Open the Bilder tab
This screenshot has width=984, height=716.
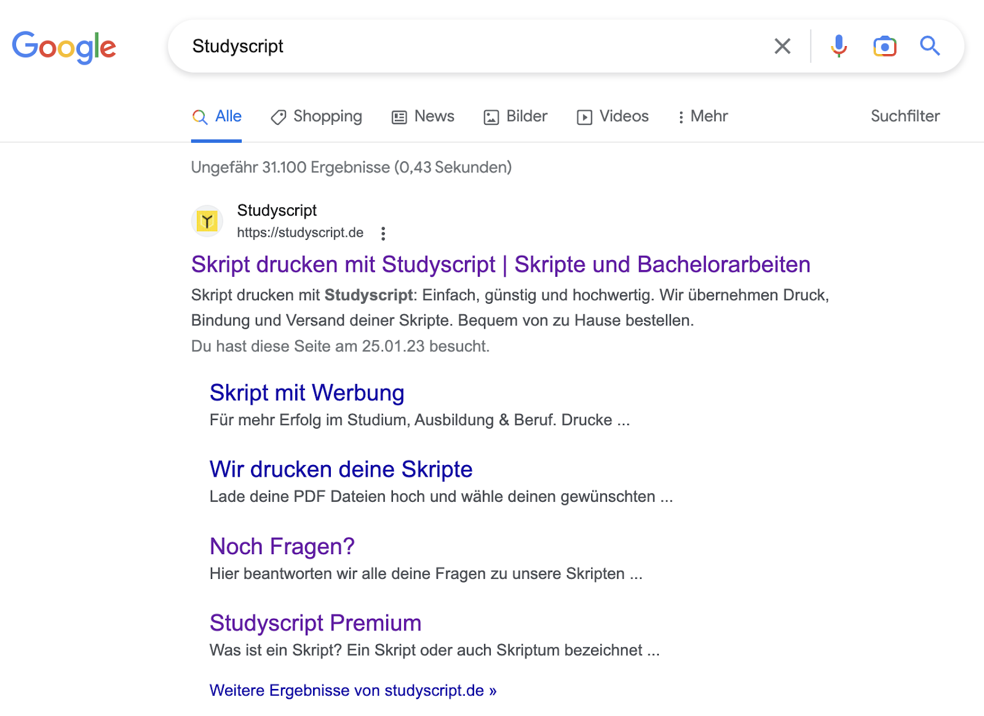click(x=515, y=116)
